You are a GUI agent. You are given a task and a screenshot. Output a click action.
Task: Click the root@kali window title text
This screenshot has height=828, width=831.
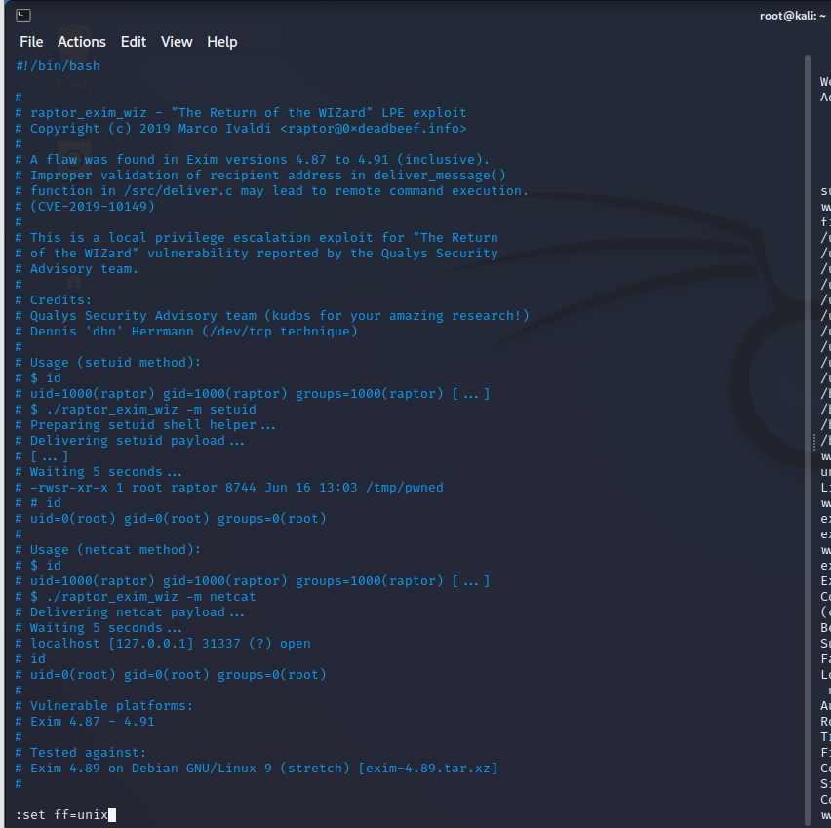coord(792,16)
